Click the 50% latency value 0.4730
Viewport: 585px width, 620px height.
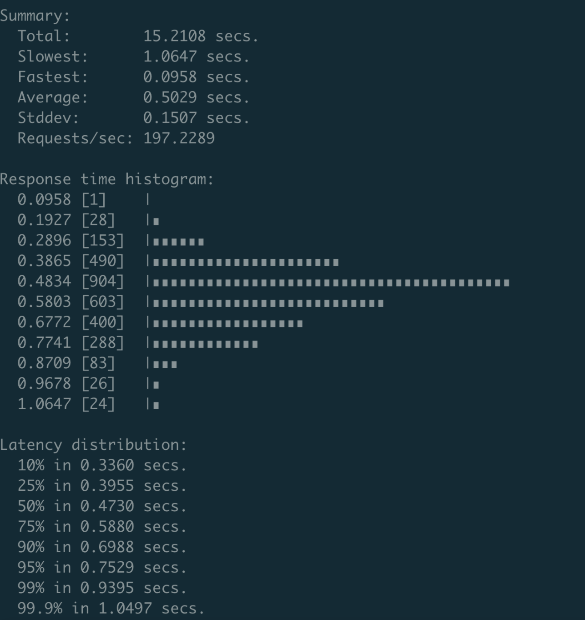pyautogui.click(x=107, y=506)
